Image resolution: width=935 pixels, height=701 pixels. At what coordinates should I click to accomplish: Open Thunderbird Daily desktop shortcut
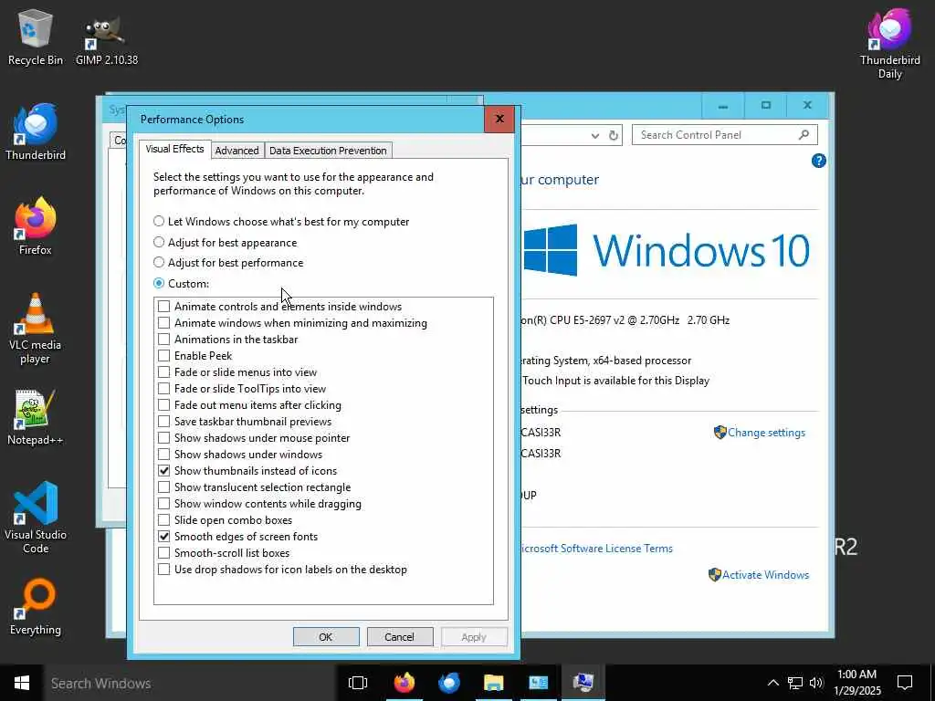click(x=889, y=44)
